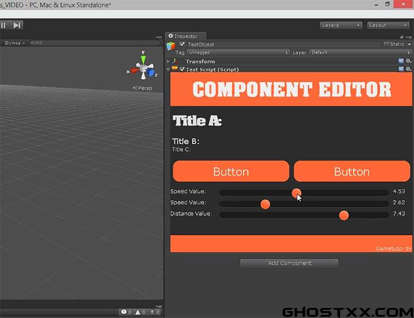Image resolution: width=414 pixels, height=318 pixels.
Task: Open the Tag Untagged dropdown
Action: (x=238, y=53)
